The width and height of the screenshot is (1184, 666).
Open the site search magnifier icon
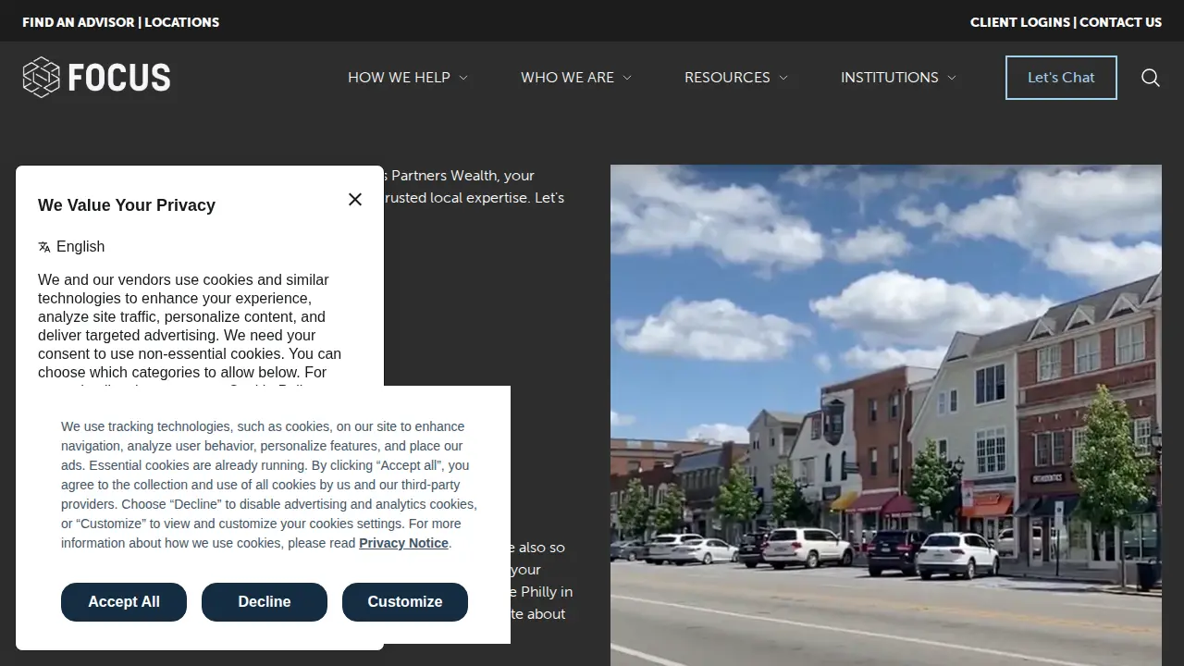(1151, 78)
